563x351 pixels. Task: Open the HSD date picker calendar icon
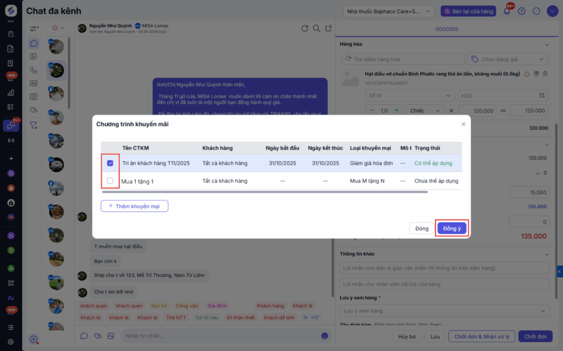542,95
